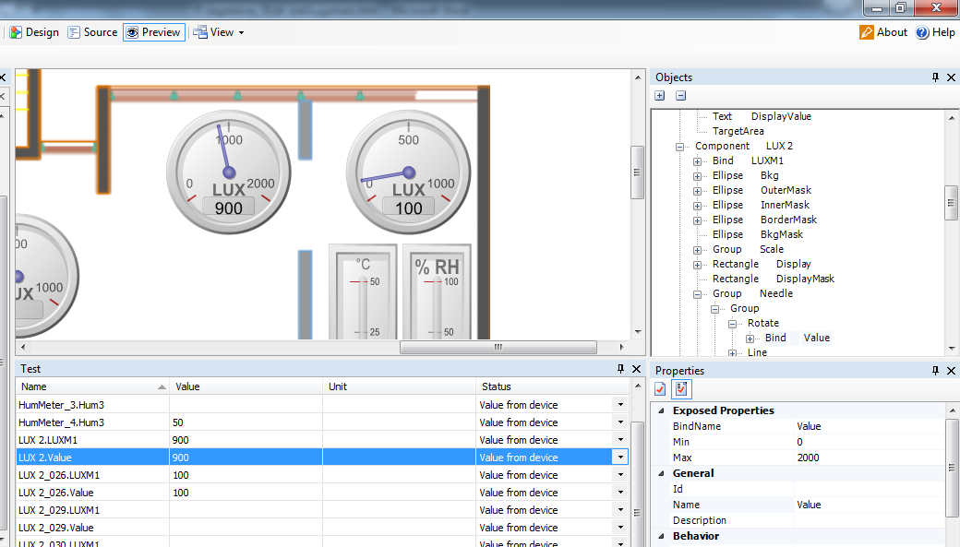Expand the Bind Value node

[750, 339]
